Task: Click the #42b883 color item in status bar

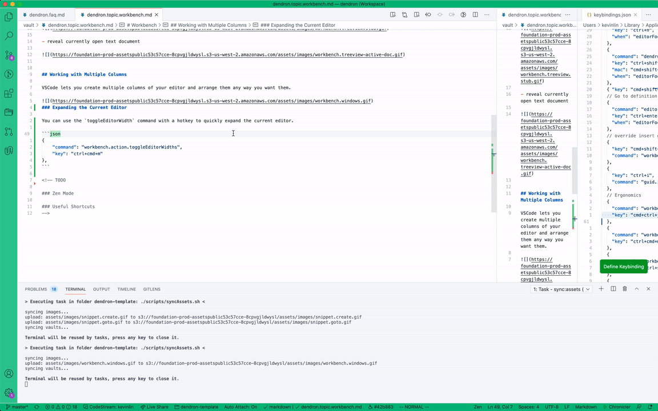Action: click(381, 407)
